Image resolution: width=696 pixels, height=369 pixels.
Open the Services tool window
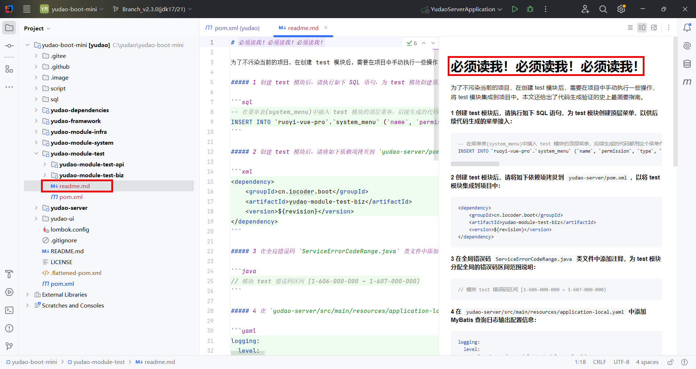click(9, 292)
